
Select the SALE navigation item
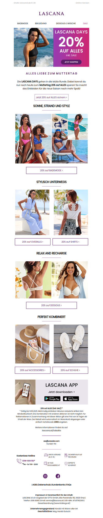pyautogui.click(x=85, y=23)
